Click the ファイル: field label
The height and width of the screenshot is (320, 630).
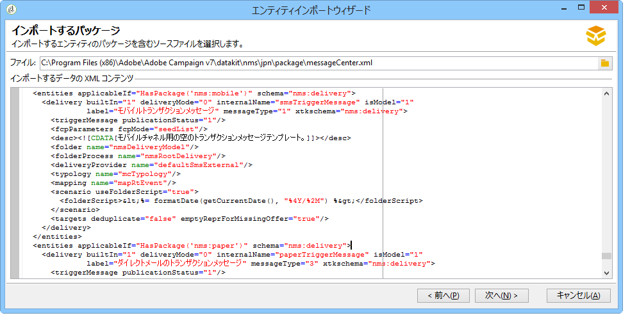(23, 63)
